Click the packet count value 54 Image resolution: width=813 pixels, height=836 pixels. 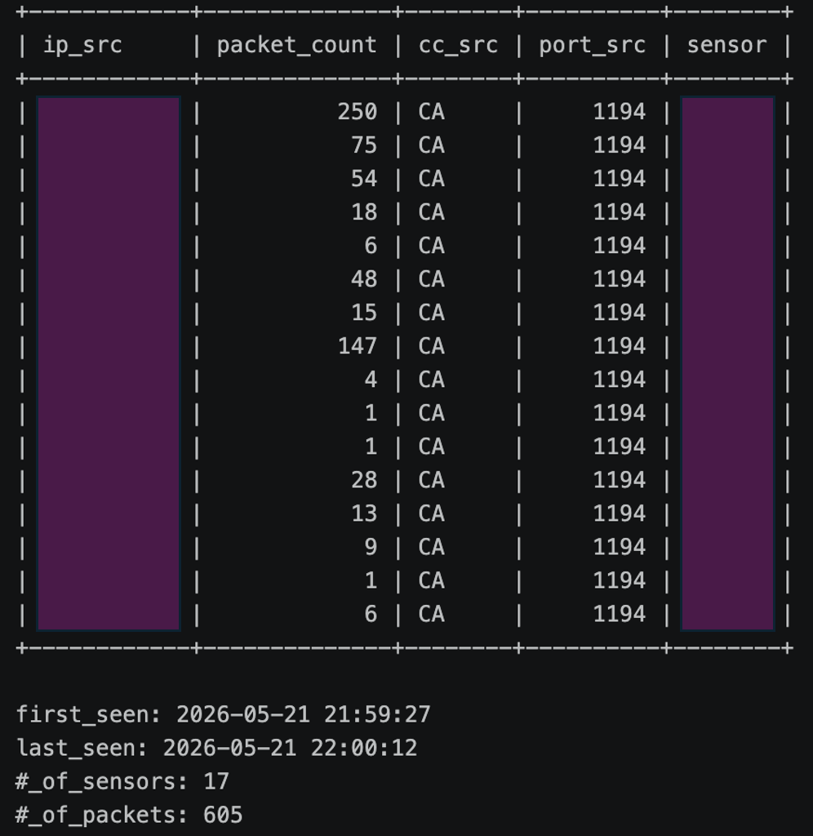364,179
